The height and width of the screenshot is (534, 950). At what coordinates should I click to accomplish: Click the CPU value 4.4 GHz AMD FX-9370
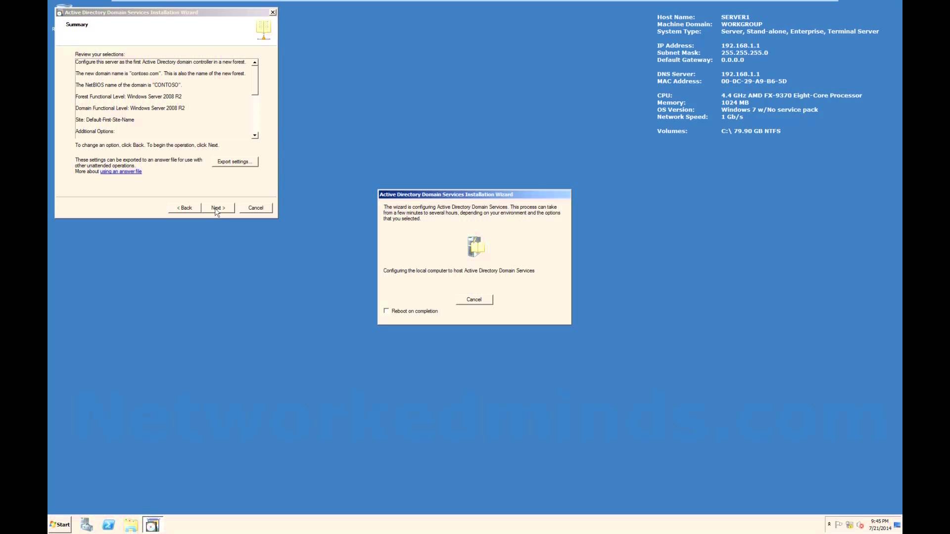792,95
